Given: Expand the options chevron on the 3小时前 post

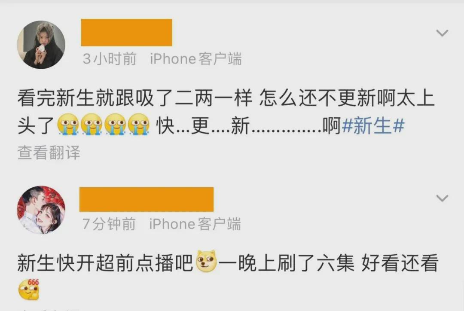Looking at the screenshot, I should point(442,33).
